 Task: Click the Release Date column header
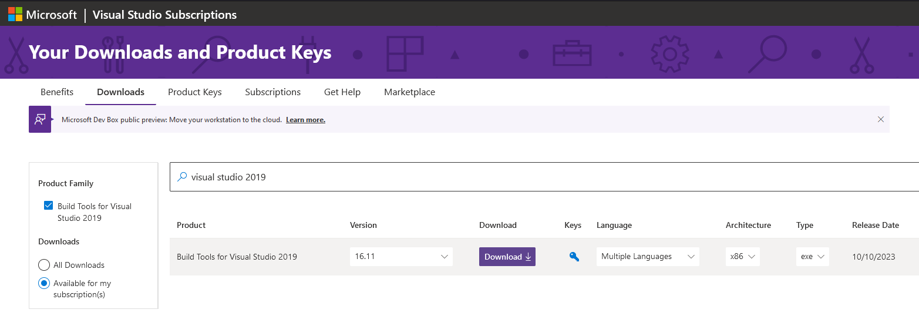pos(876,225)
